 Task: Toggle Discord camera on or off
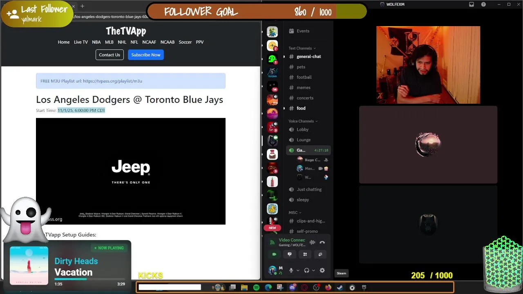274,254
